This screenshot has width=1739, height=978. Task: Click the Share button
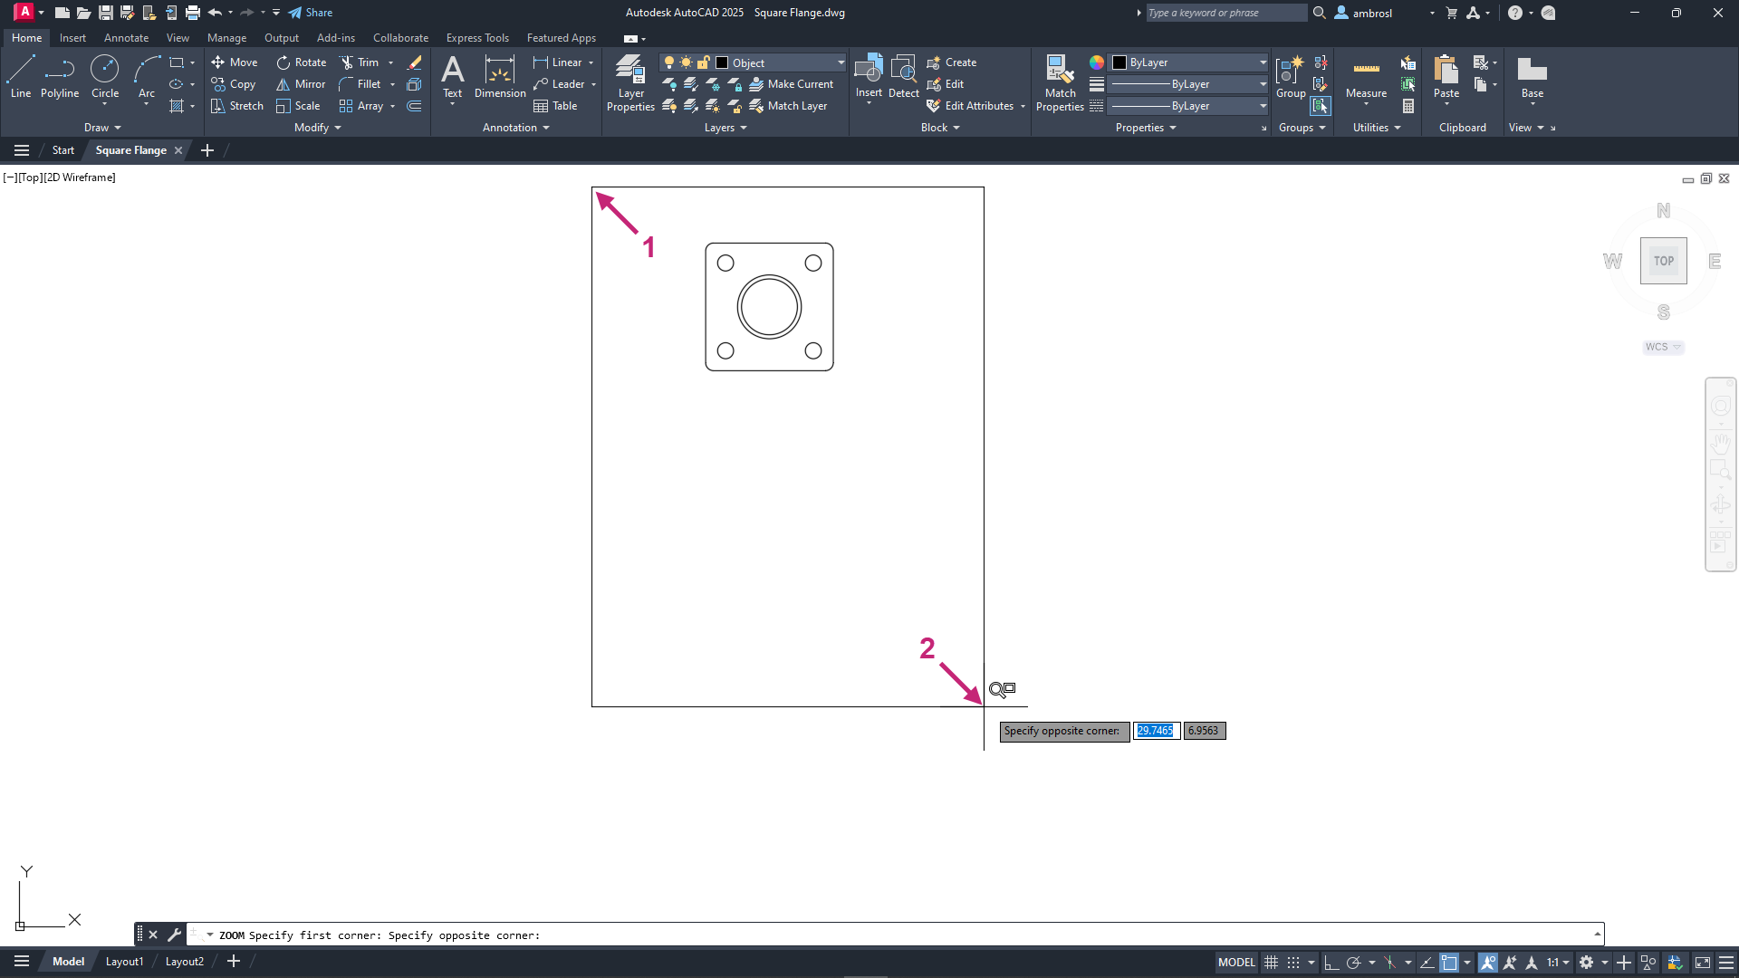tap(311, 13)
